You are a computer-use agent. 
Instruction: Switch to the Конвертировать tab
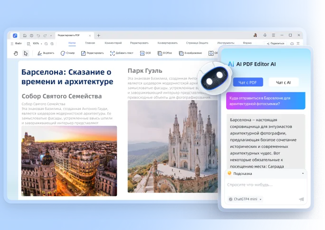167,43
